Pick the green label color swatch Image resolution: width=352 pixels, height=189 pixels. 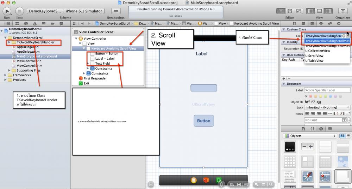click(x=326, y=96)
